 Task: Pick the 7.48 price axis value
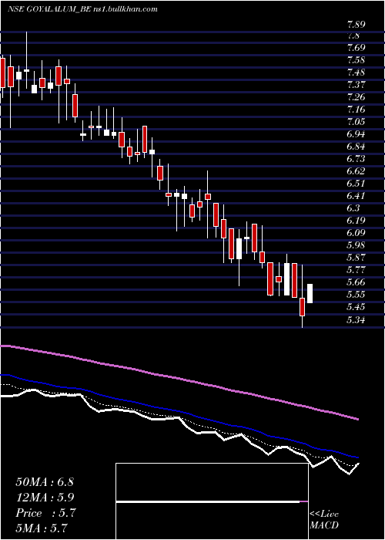click(x=356, y=73)
